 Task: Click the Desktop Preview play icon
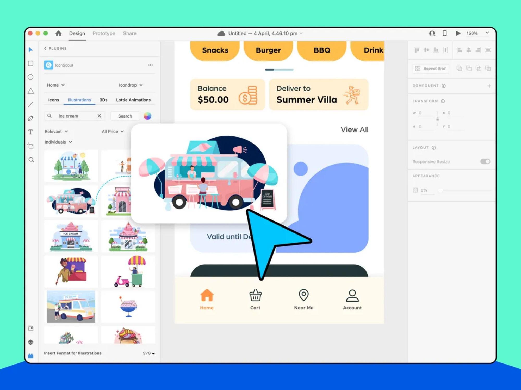458,33
